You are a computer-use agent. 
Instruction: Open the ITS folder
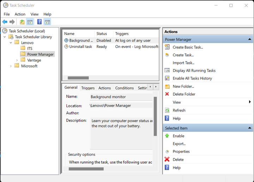coord(30,48)
